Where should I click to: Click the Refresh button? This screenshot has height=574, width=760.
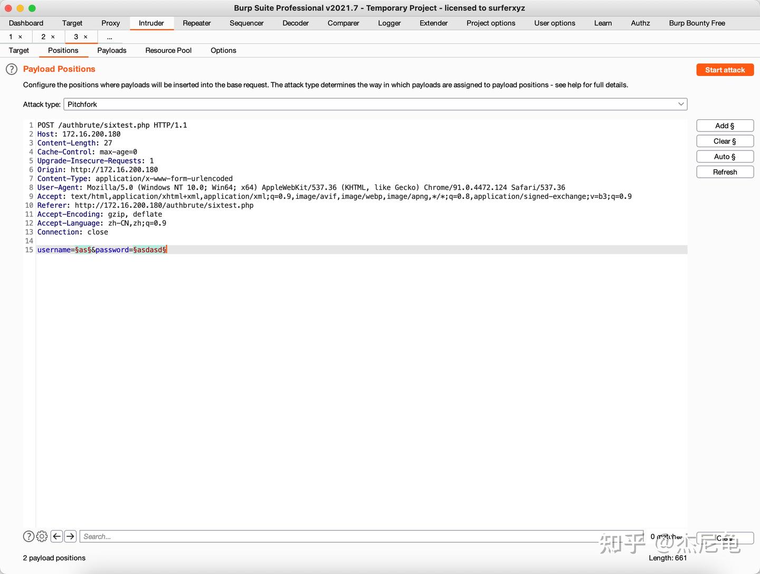725,172
